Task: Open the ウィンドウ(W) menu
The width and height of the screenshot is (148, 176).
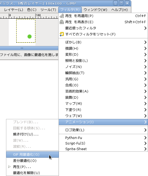Action: pyautogui.click(x=95, y=10)
